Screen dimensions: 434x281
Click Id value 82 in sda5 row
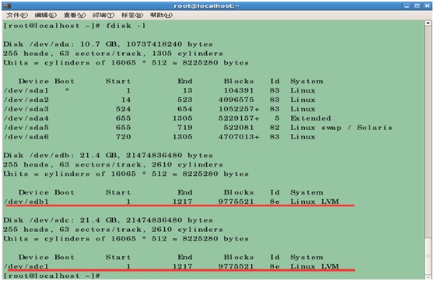pos(275,128)
